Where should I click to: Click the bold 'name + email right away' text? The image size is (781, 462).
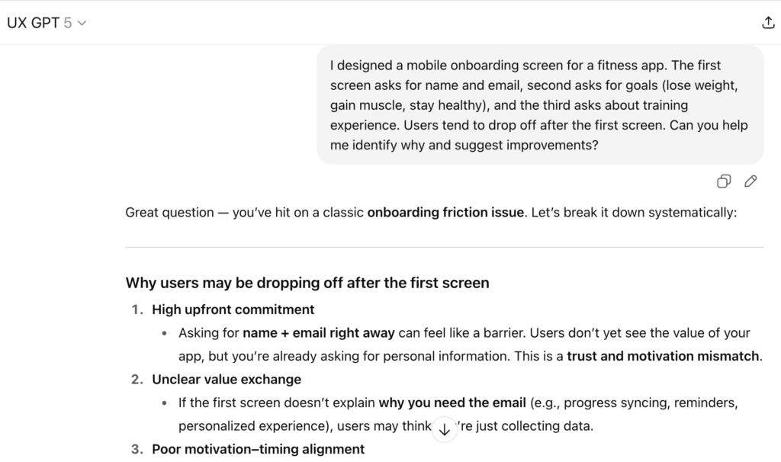[319, 333]
